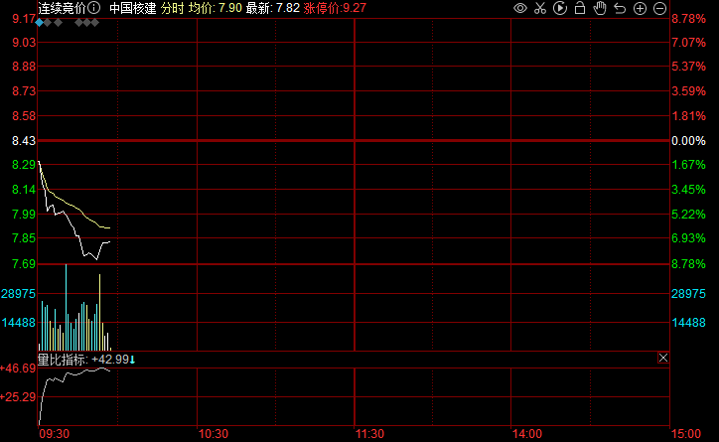Click the last gray diamond marker
Image resolution: width=719 pixels, height=442 pixels.
[x=94, y=21]
